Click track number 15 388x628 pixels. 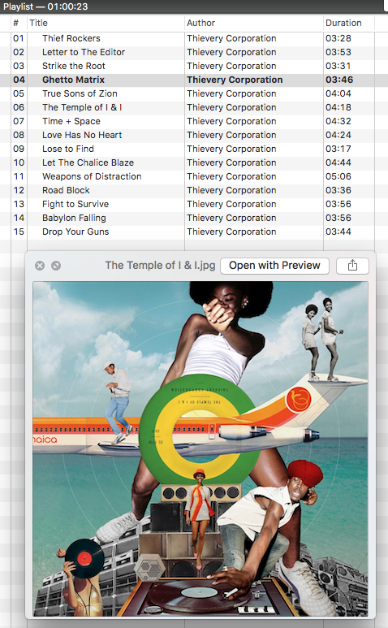coord(19,232)
